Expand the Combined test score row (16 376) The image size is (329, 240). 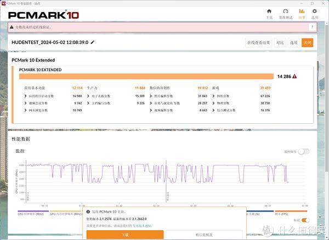coord(241,110)
